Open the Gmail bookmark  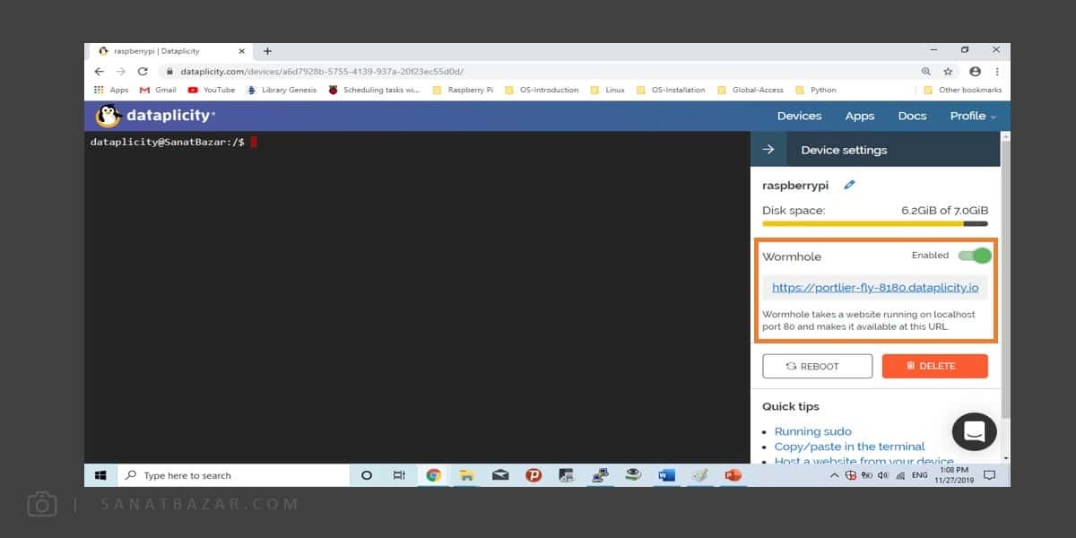click(158, 90)
